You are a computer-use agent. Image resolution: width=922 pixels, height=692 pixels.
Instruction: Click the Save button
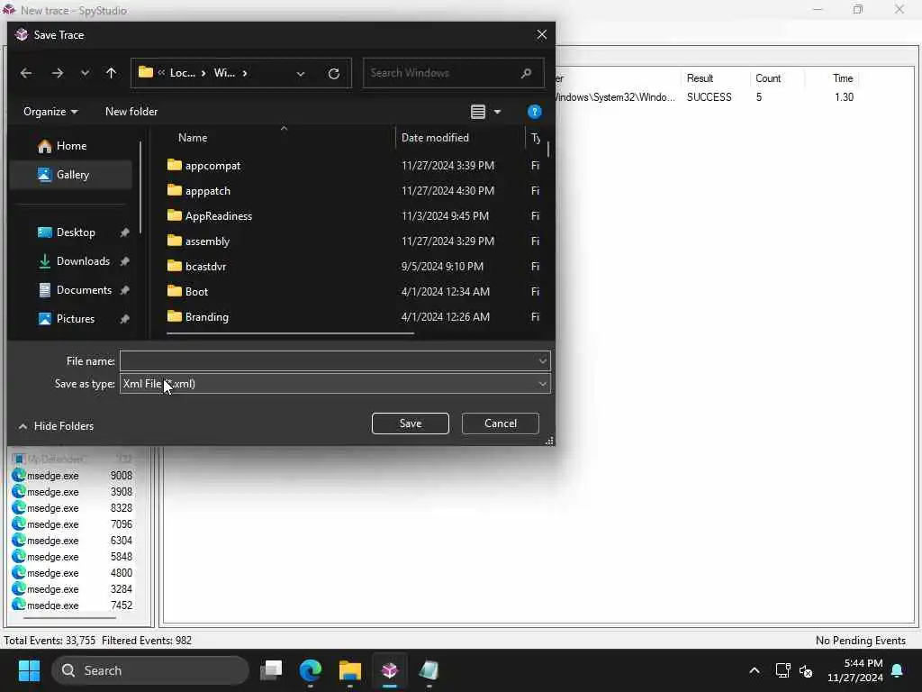[411, 423]
